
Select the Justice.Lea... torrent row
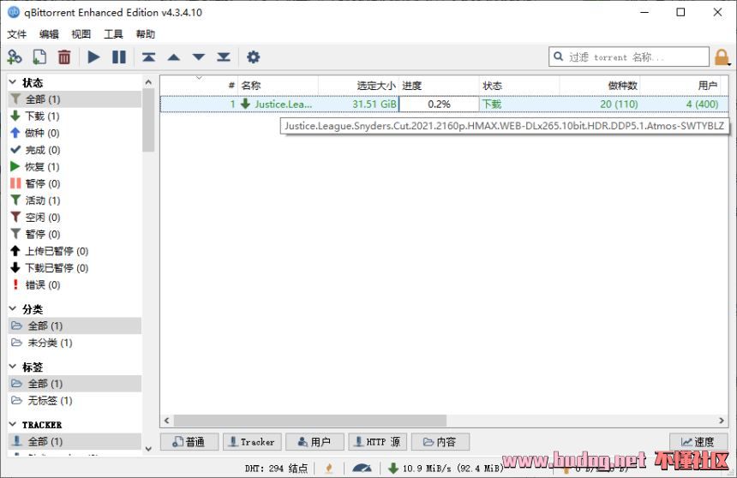point(444,104)
